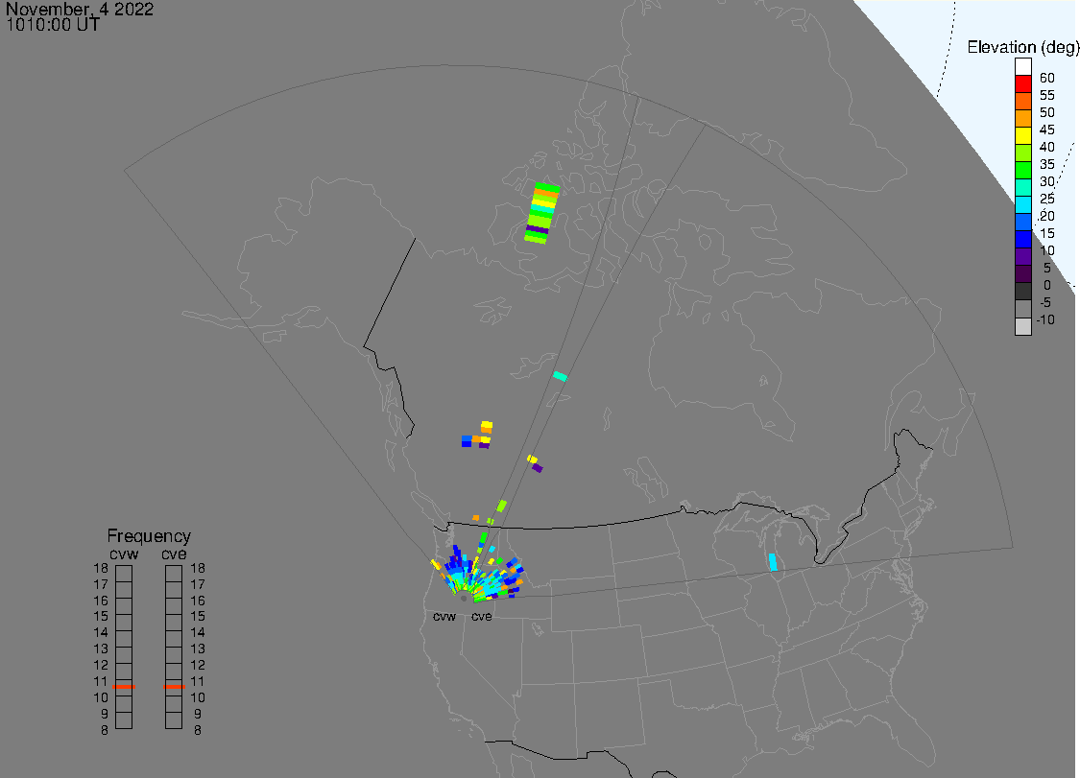Click the "45" elevation legend label

coord(1047,130)
